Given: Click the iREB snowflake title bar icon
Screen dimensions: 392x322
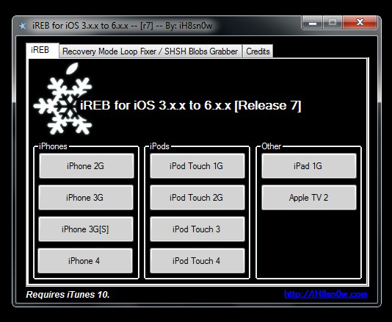Looking at the screenshot, I should coord(23,26).
